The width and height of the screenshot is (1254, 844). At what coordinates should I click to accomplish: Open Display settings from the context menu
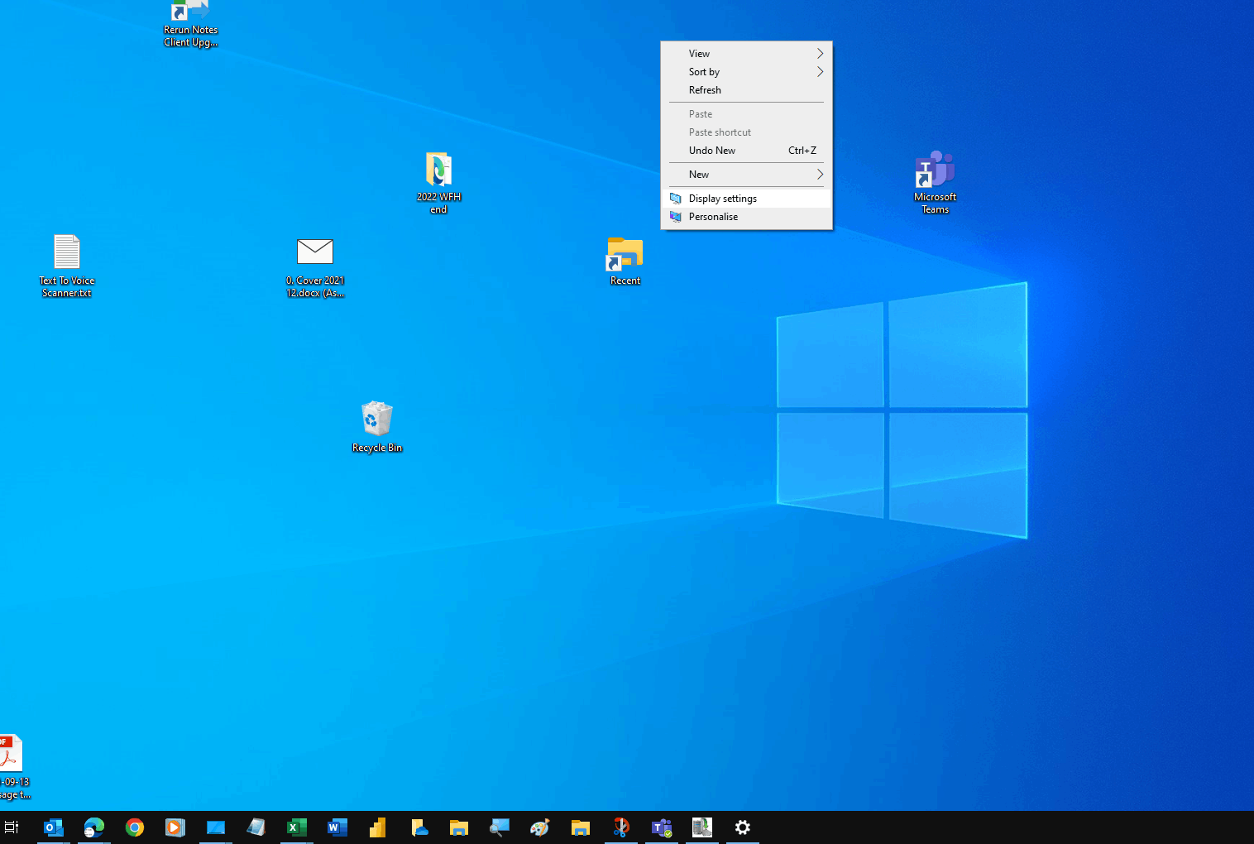coord(746,199)
